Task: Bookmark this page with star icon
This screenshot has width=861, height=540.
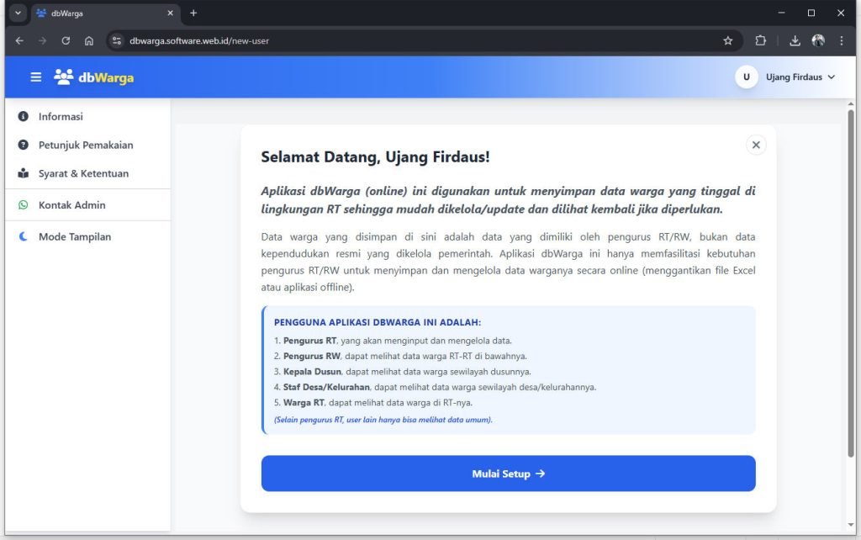Action: click(x=728, y=40)
